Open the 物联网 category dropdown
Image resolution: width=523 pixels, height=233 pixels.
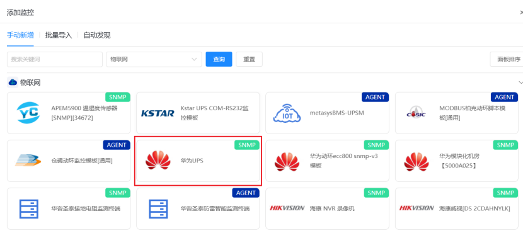click(x=154, y=59)
